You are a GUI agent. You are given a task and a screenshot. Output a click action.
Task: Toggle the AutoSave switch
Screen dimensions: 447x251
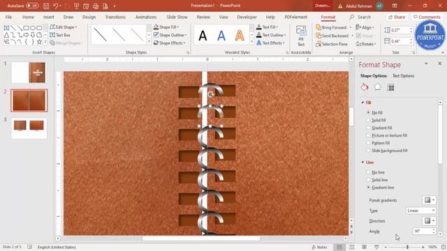(32, 6)
